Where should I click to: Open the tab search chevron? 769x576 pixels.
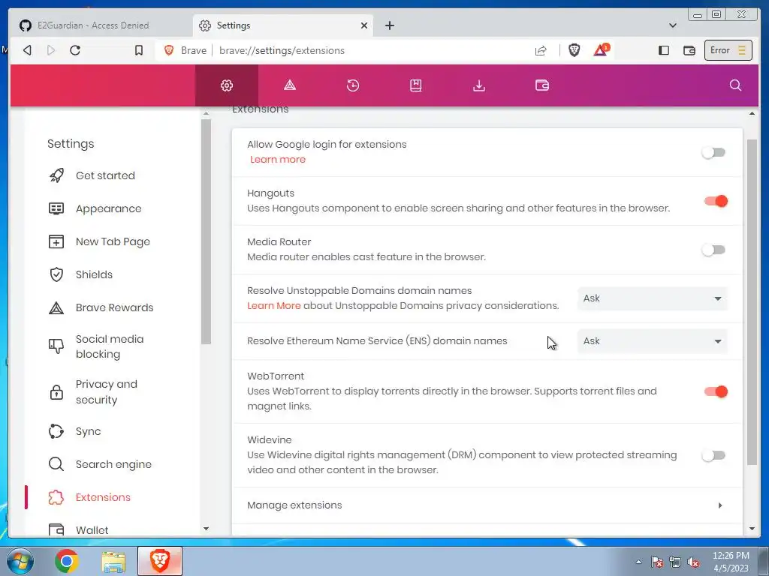[x=672, y=25]
